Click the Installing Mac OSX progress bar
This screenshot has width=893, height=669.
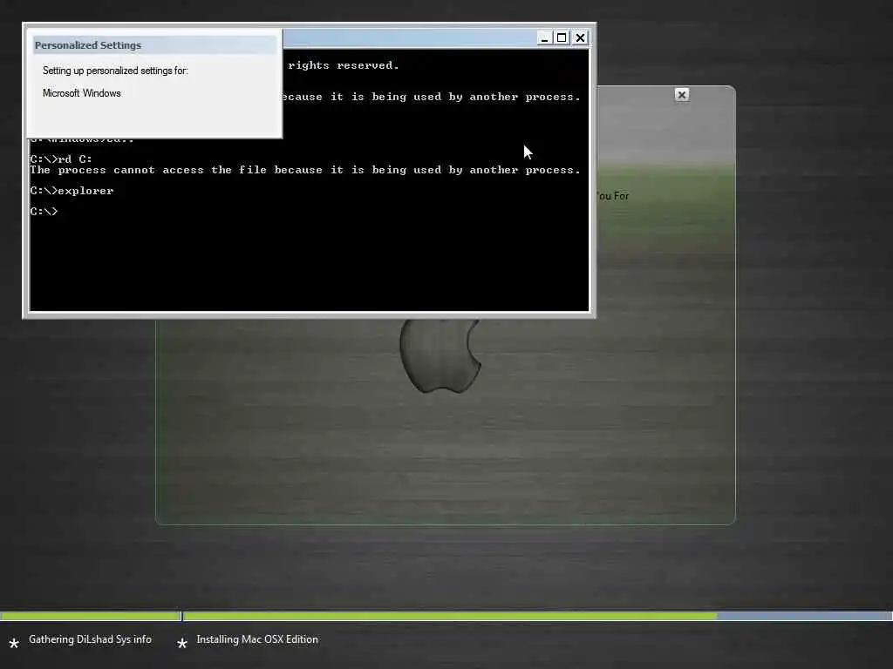coord(538,616)
